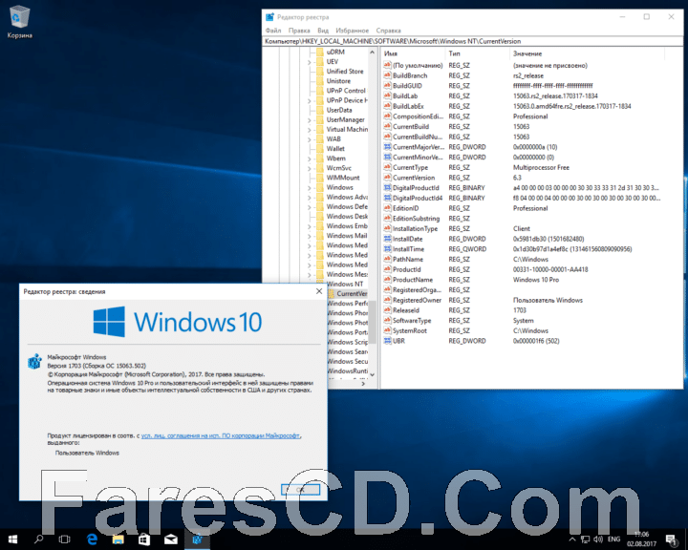Screen dimensions: 688x550
Task: Select the EditionID value icon
Action: [x=387, y=208]
